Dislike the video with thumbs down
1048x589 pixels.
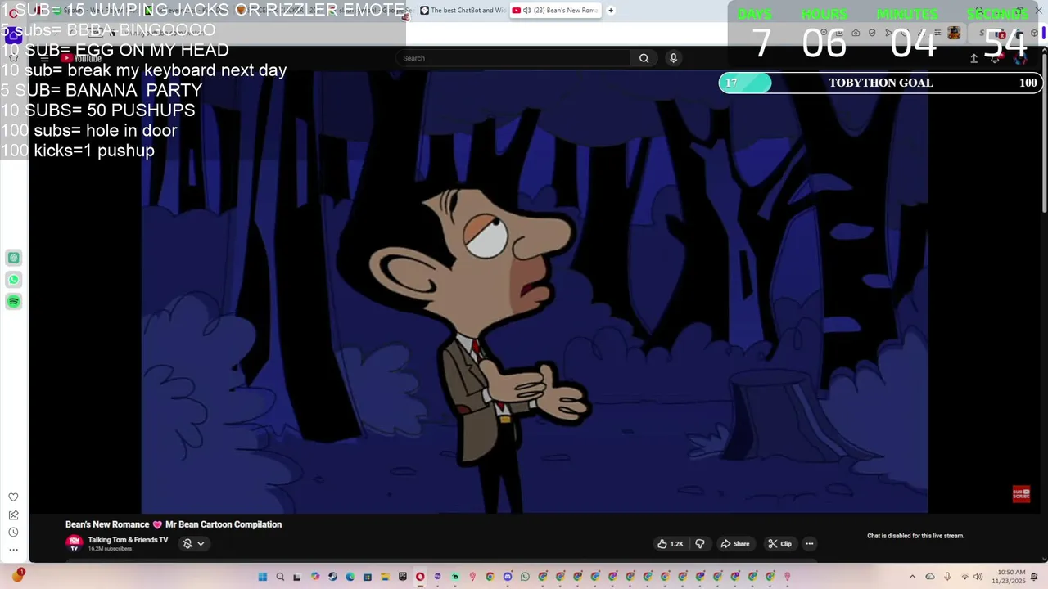700,544
